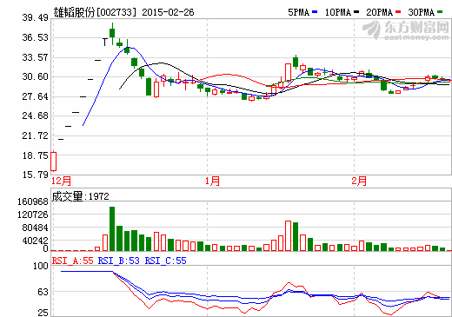This screenshot has height=317, width=452.
Task: Click the tall red candlestick in late January
Action: tap(288, 72)
